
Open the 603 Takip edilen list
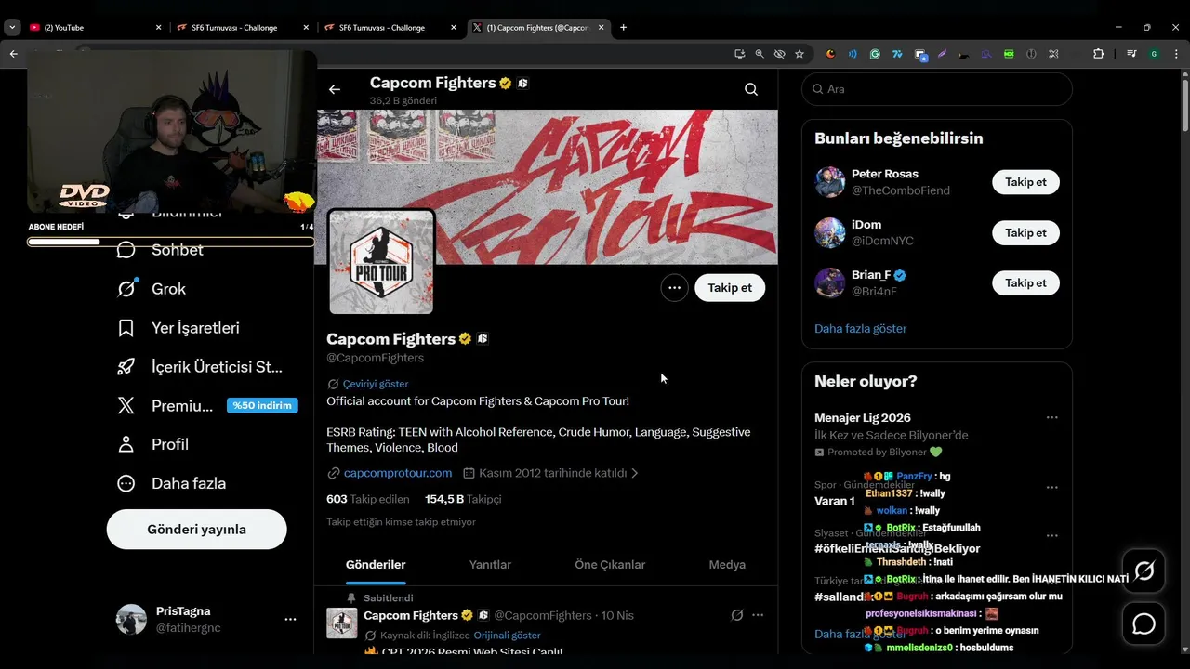click(368, 499)
